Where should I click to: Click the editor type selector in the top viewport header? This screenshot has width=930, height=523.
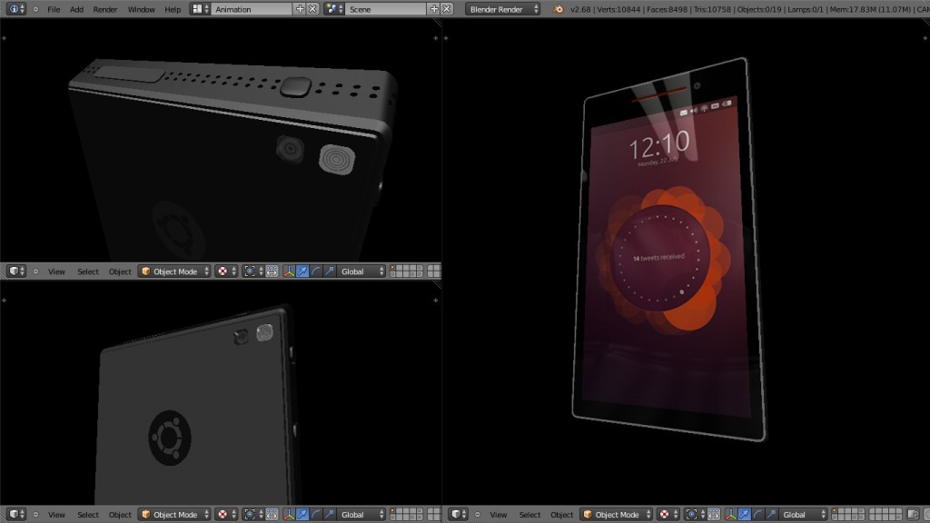[x=14, y=271]
